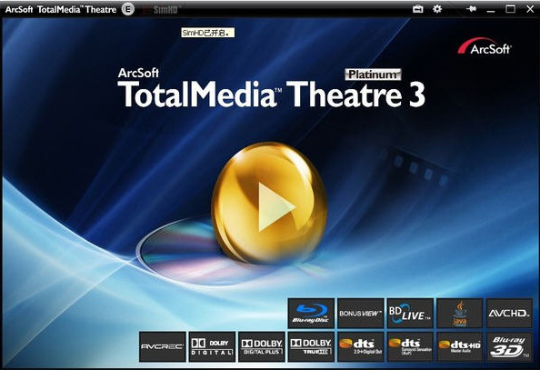This screenshot has width=540, height=370.
Task: Toggle the SimHD button
Action: pyautogui.click(x=162, y=10)
